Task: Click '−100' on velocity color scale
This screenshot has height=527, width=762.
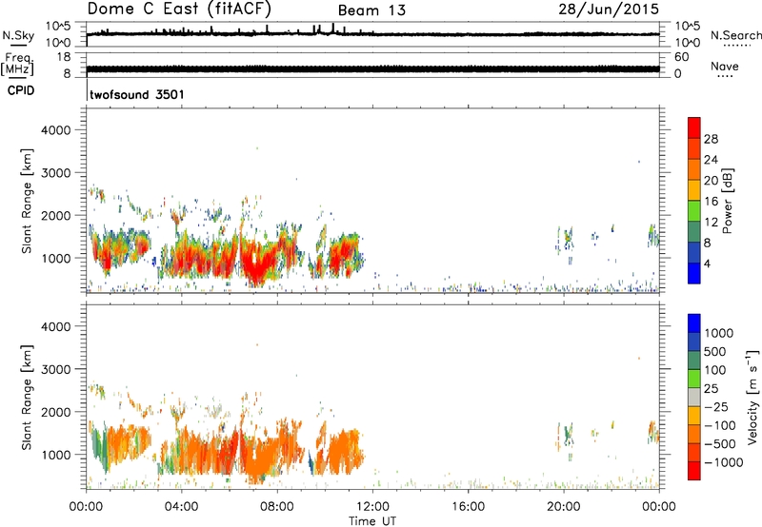Action: (720, 425)
